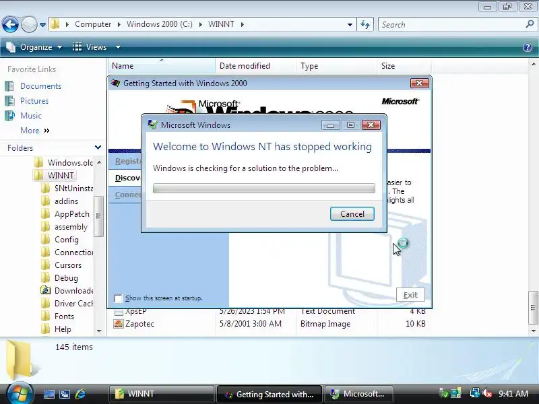The width and height of the screenshot is (539, 404).
Task: Select AppPatch folder in tree
Action: [65, 214]
